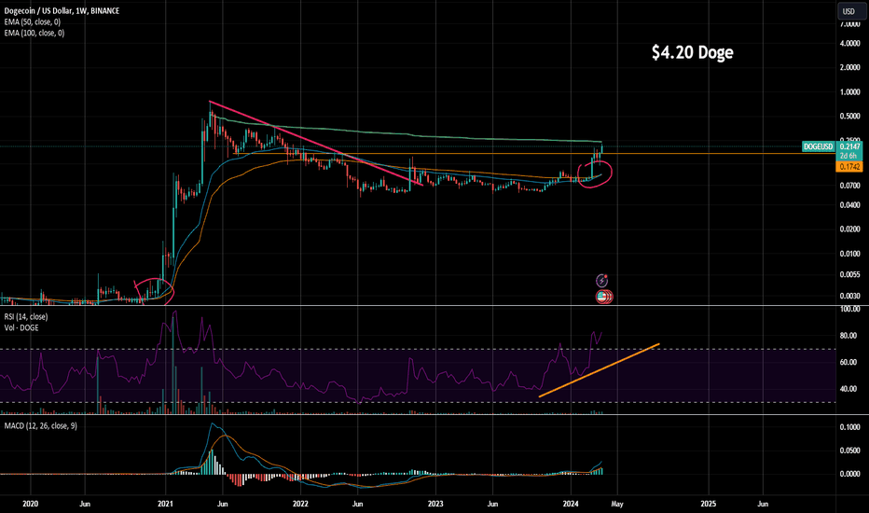The width and height of the screenshot is (869, 513).
Task: Select the orange rising trendline in RSI pane
Action: click(x=600, y=370)
